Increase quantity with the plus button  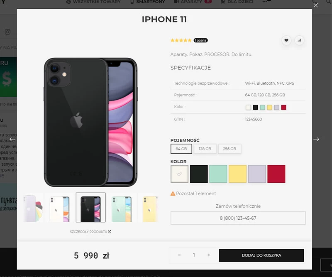pos(209,255)
